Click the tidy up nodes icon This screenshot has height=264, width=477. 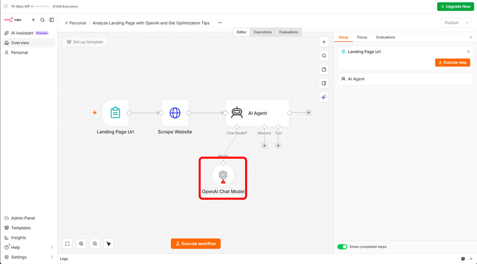(x=108, y=244)
